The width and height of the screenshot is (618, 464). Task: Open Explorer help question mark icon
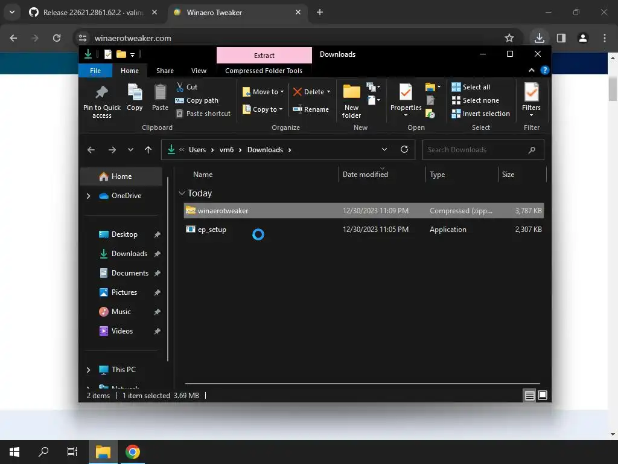click(545, 70)
